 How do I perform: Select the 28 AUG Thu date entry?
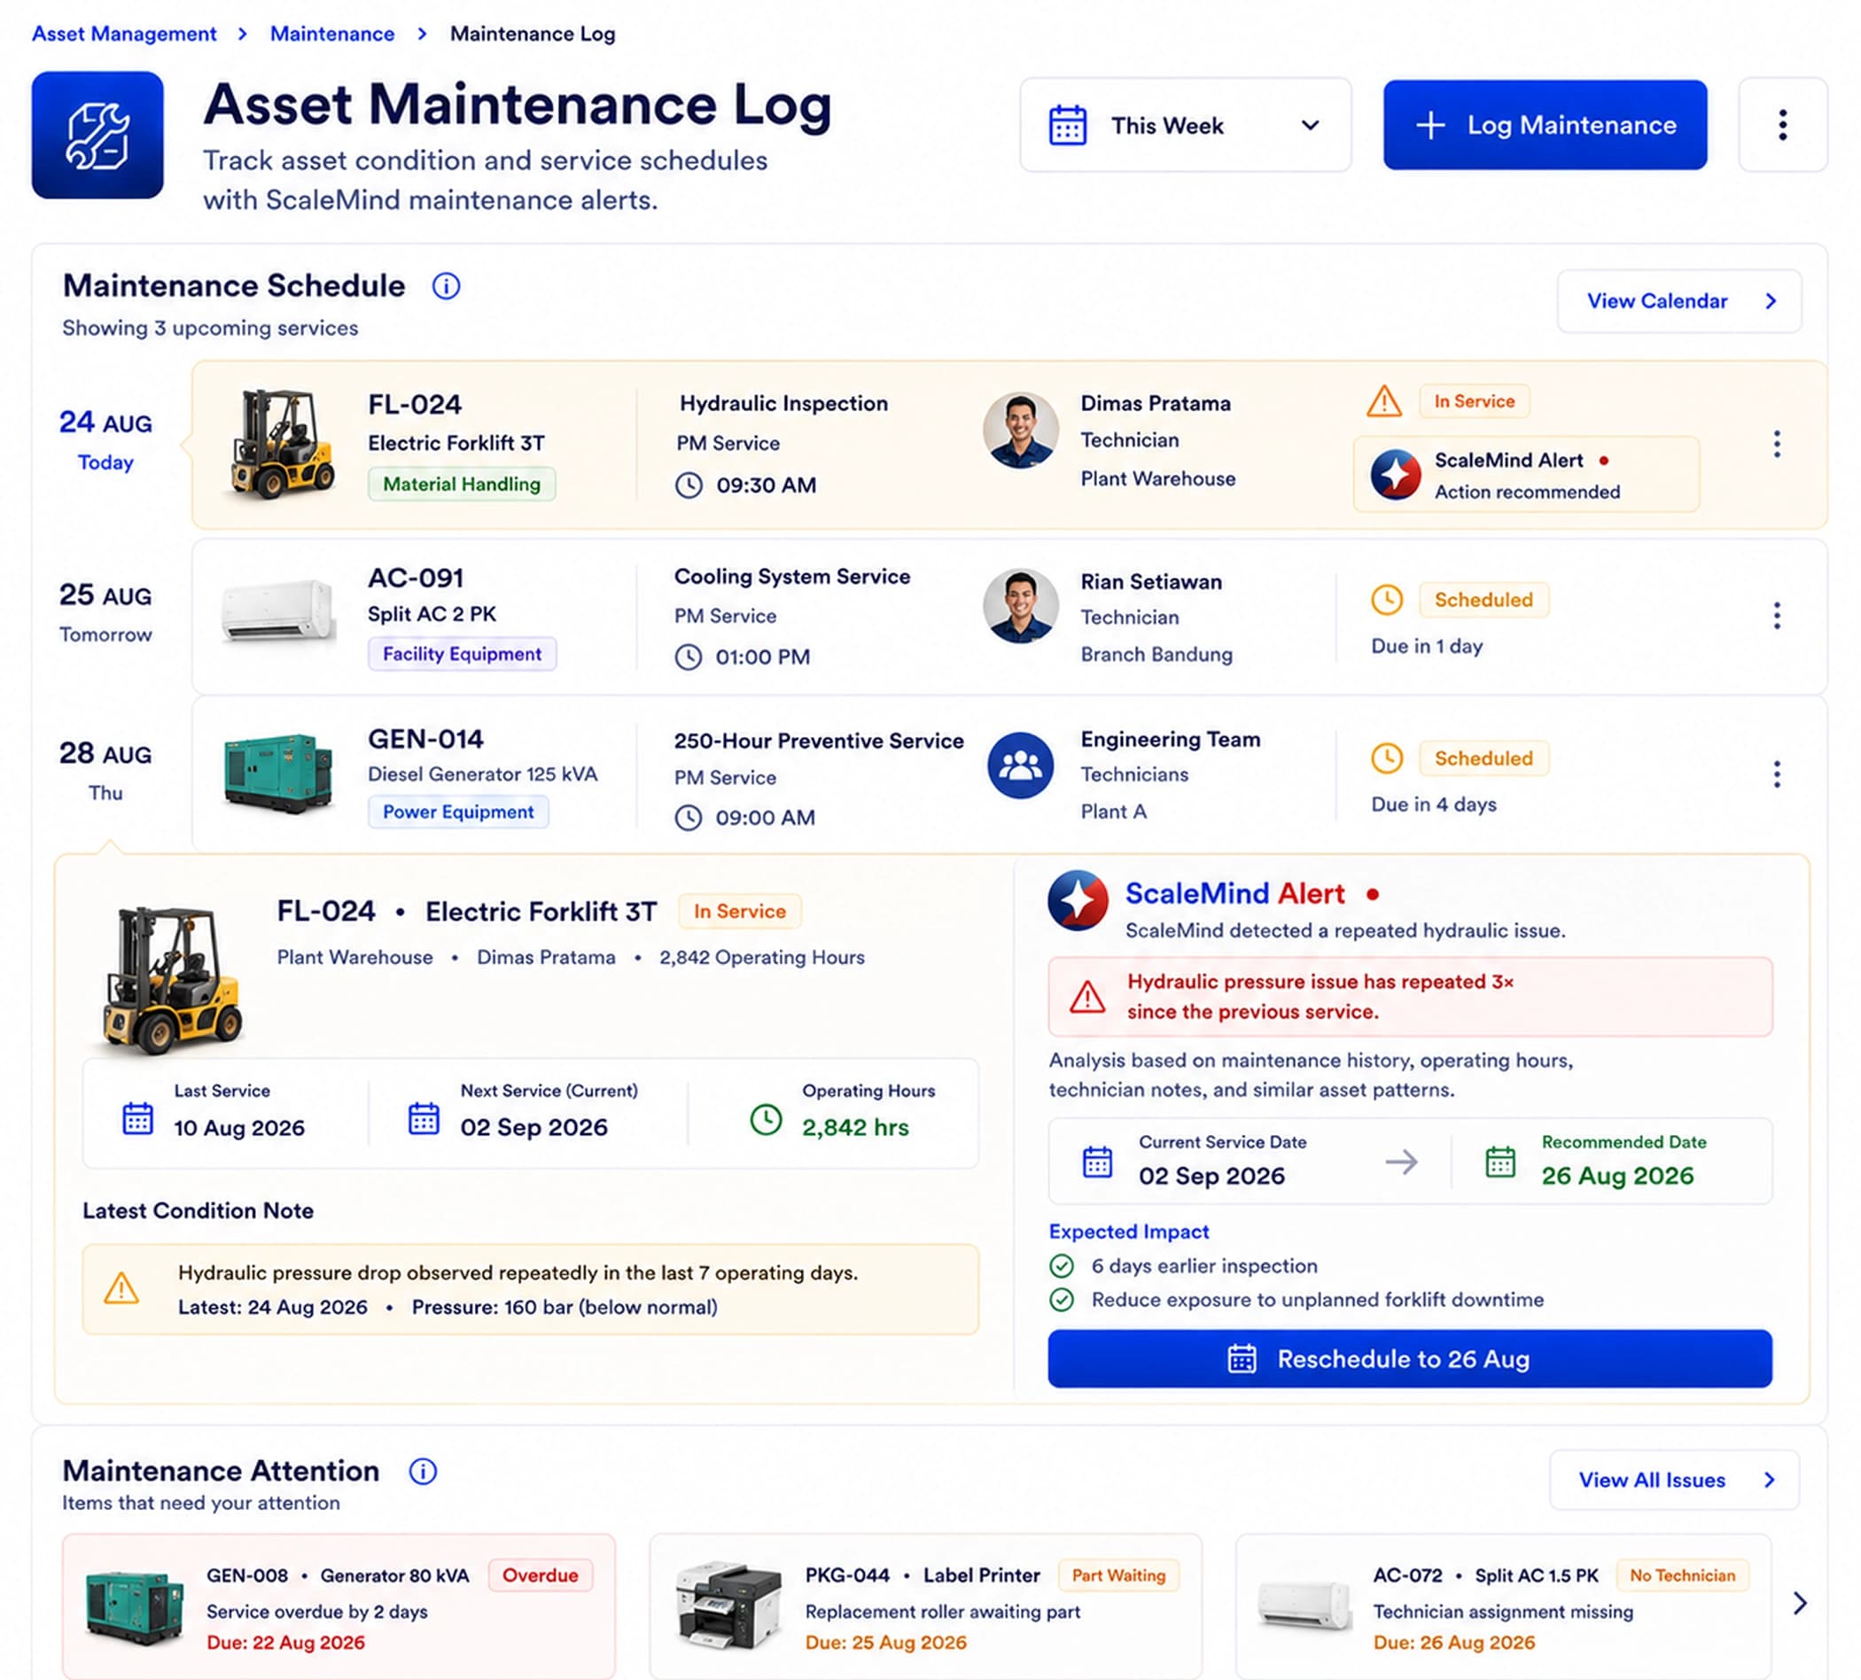(x=105, y=771)
